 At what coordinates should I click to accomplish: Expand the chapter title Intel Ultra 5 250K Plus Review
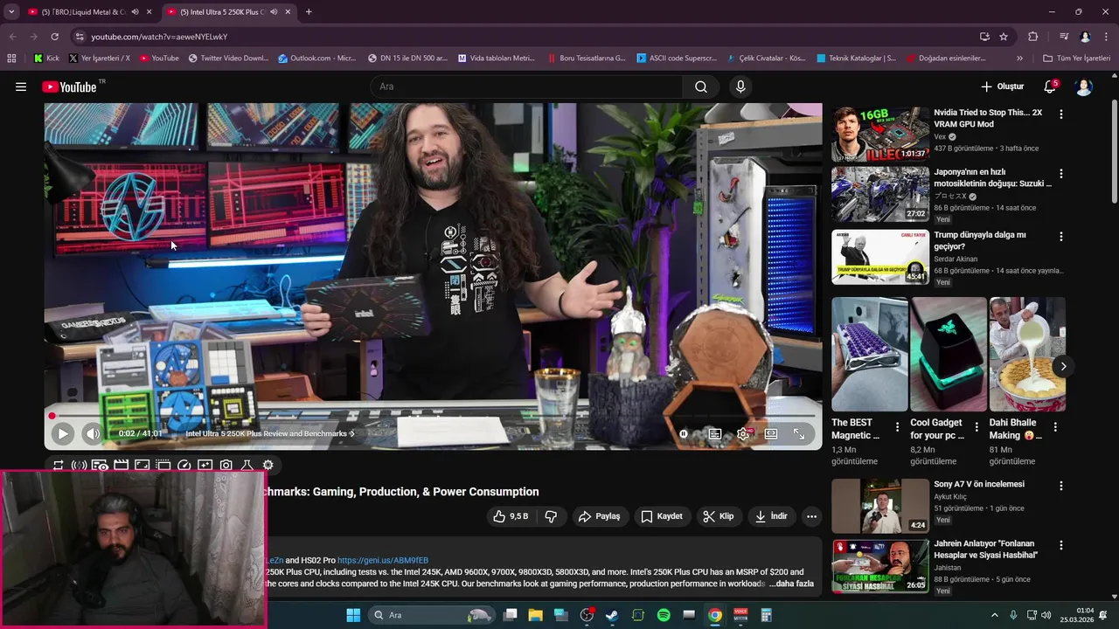[270, 433]
